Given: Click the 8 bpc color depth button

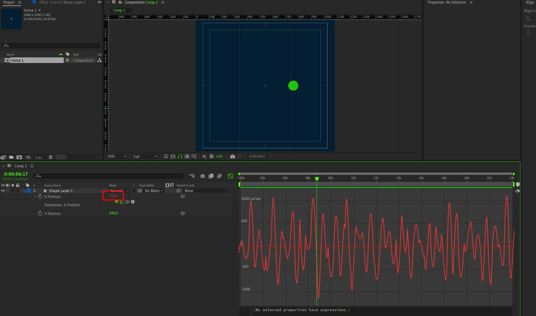Looking at the screenshot, I should 39,157.
